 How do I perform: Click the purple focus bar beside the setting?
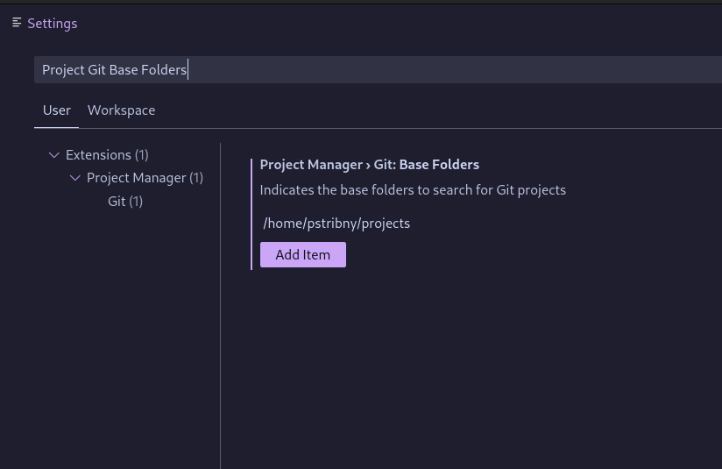251,214
